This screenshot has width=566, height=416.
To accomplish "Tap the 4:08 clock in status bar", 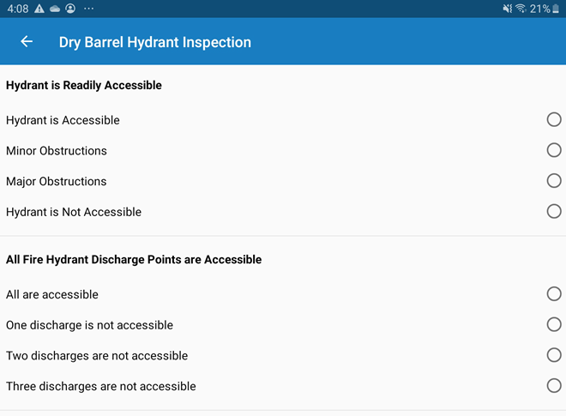I will point(17,9).
